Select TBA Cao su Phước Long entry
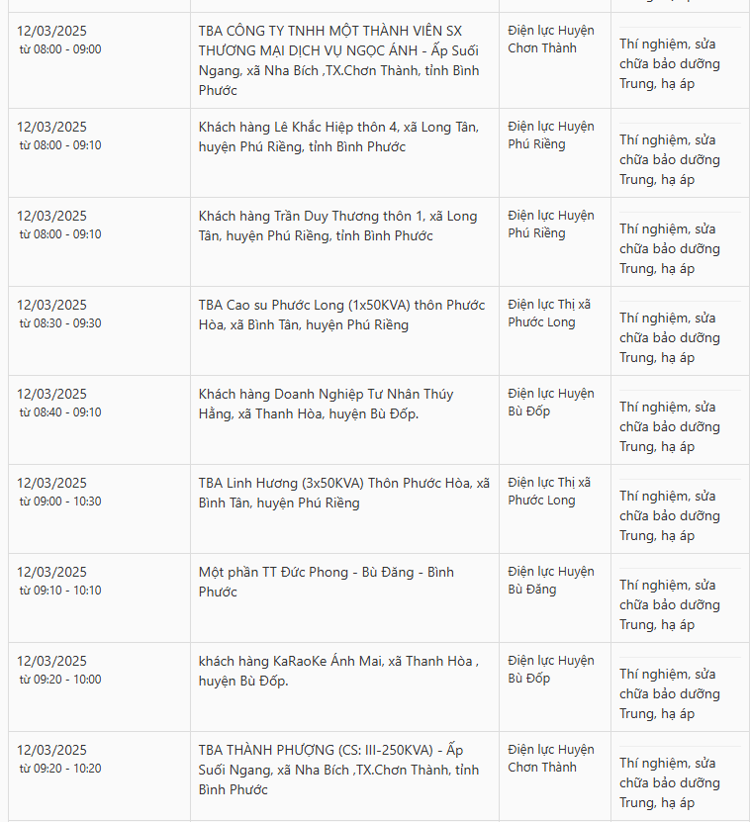Image resolution: width=750 pixels, height=822 pixels. click(341, 316)
